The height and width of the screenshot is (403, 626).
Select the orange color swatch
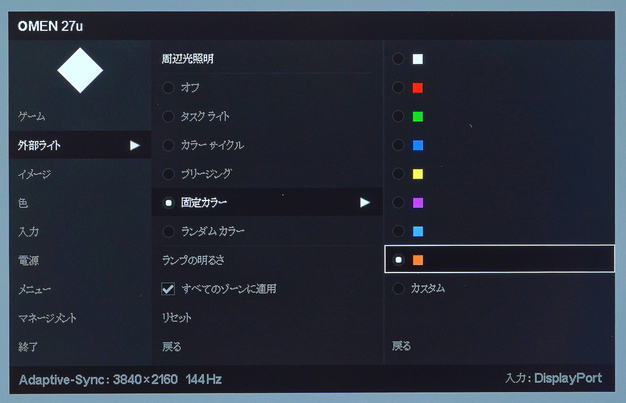click(x=417, y=259)
